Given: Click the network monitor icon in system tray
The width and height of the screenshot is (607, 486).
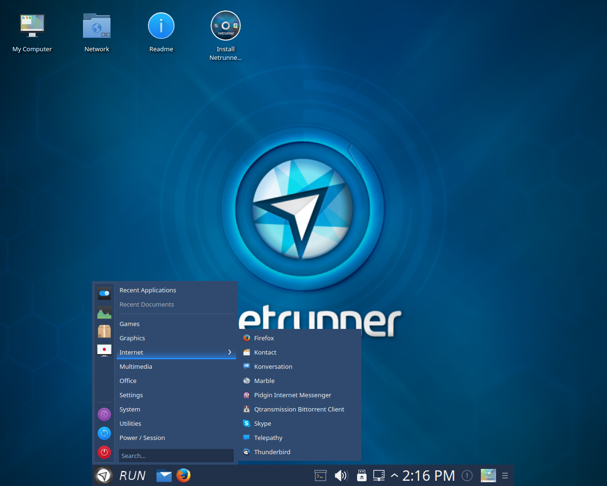Looking at the screenshot, I should [379, 476].
